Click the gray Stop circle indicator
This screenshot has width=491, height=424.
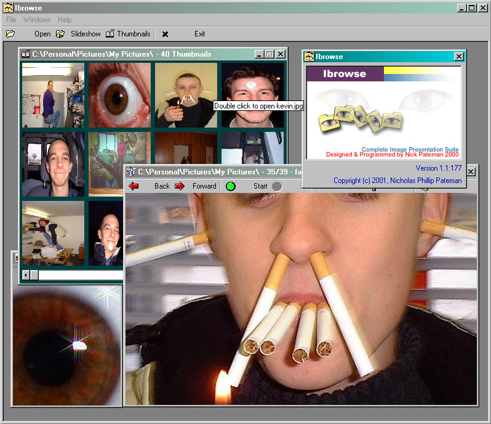coord(277,186)
